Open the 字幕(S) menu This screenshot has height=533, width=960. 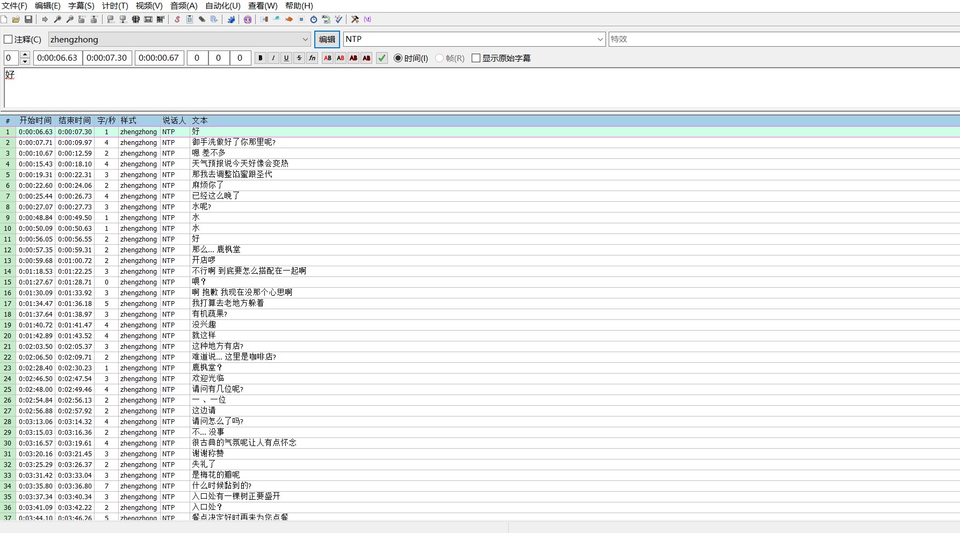81,6
